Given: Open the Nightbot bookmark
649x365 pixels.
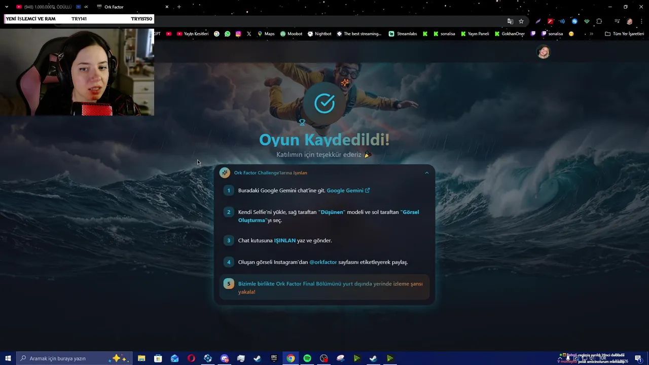Looking at the screenshot, I should tap(319, 34).
